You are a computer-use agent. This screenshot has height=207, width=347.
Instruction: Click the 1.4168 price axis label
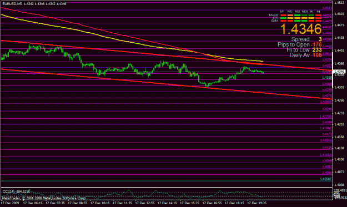click(x=339, y=137)
